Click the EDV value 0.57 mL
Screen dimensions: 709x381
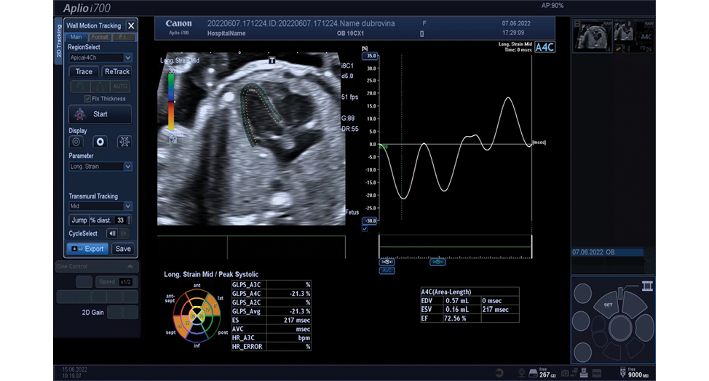coord(457,300)
